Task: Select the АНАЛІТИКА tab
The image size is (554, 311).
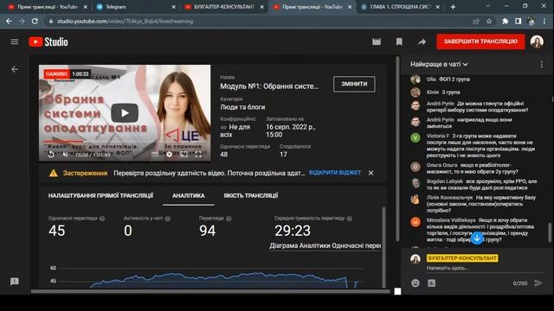Action: click(x=189, y=196)
